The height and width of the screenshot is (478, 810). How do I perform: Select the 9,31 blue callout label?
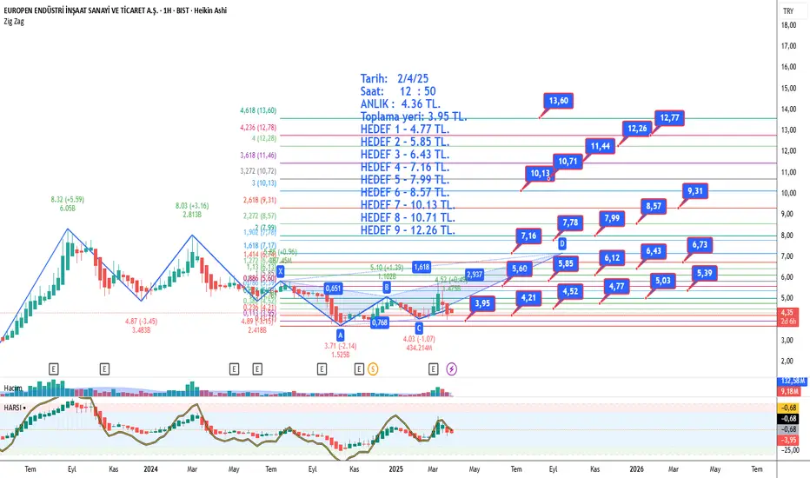coord(694,190)
